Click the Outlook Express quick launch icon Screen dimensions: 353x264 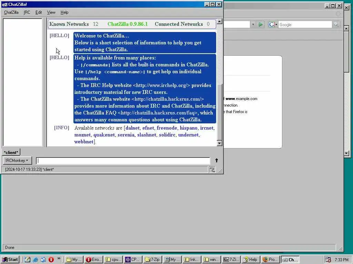coord(43,260)
